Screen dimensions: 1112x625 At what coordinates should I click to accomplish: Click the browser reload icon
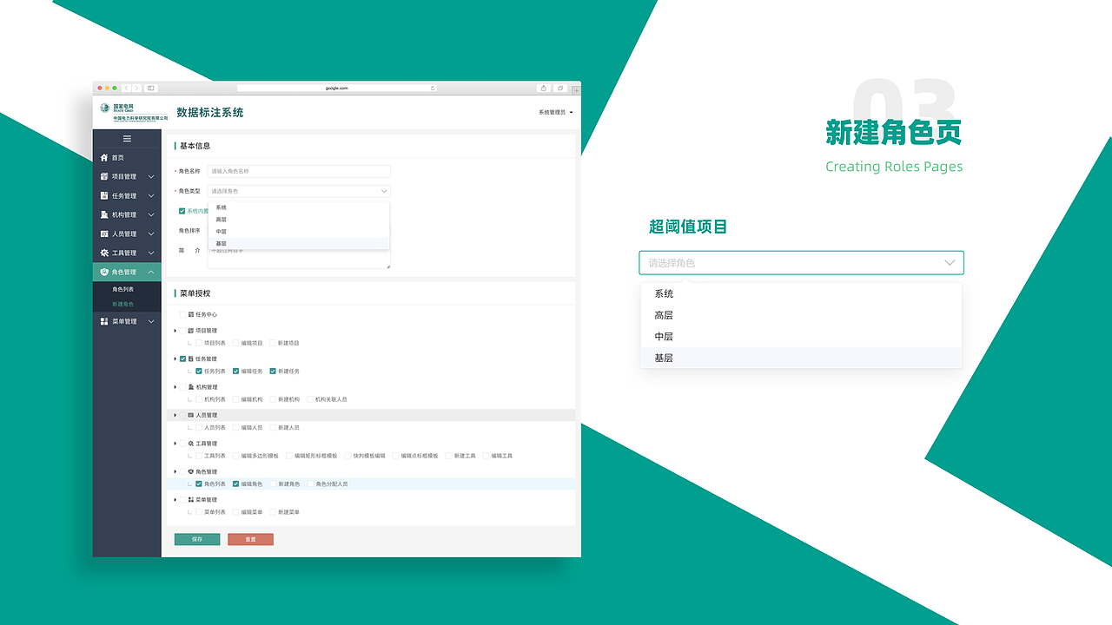433,88
